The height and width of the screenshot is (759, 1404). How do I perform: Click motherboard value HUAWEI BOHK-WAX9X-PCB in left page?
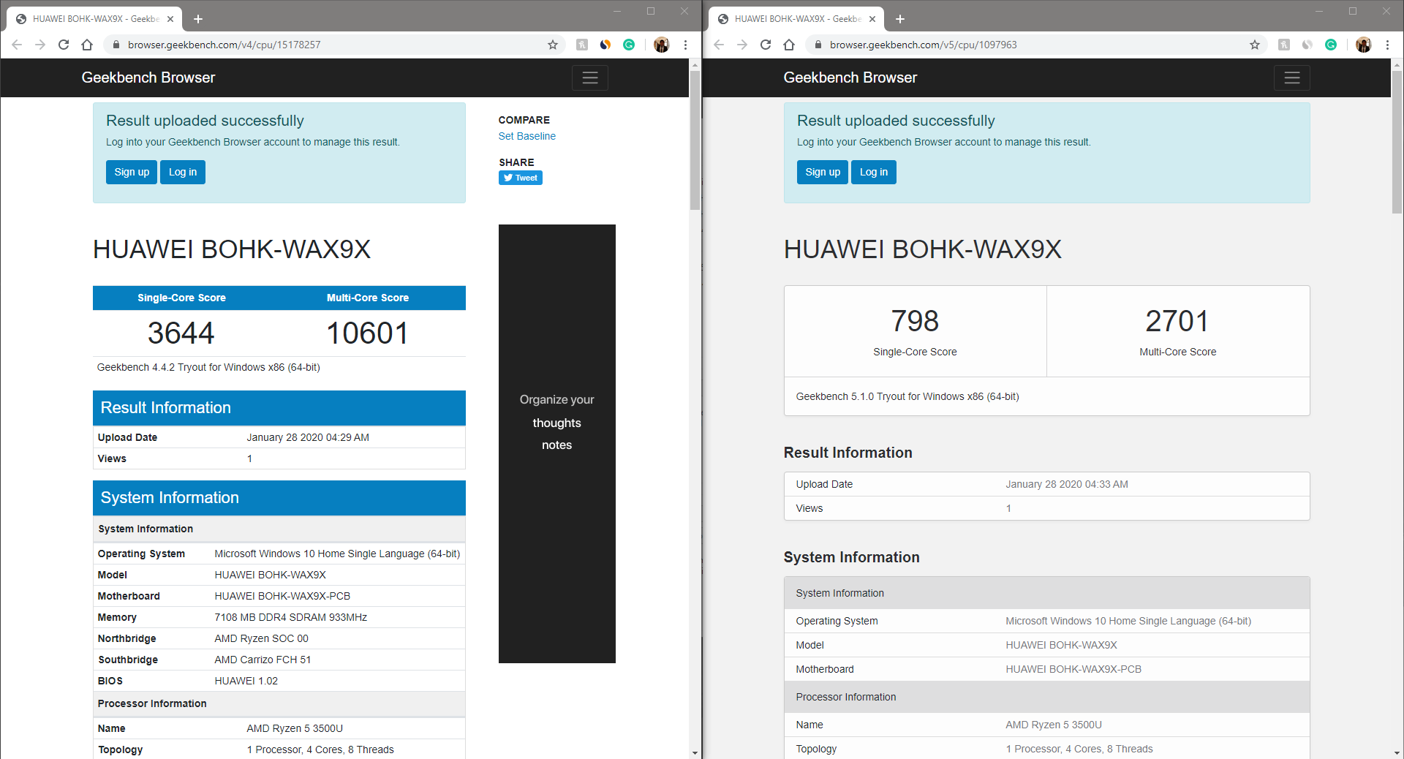(282, 596)
